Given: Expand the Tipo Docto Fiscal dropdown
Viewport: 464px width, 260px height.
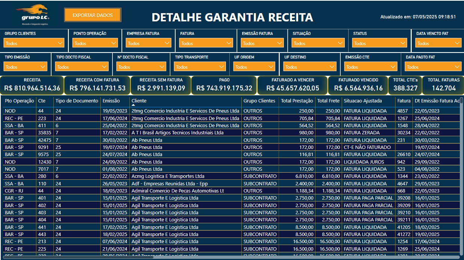Looking at the screenshot, I should (x=82, y=67).
